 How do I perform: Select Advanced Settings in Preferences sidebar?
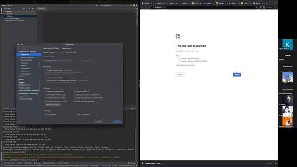(26, 99)
